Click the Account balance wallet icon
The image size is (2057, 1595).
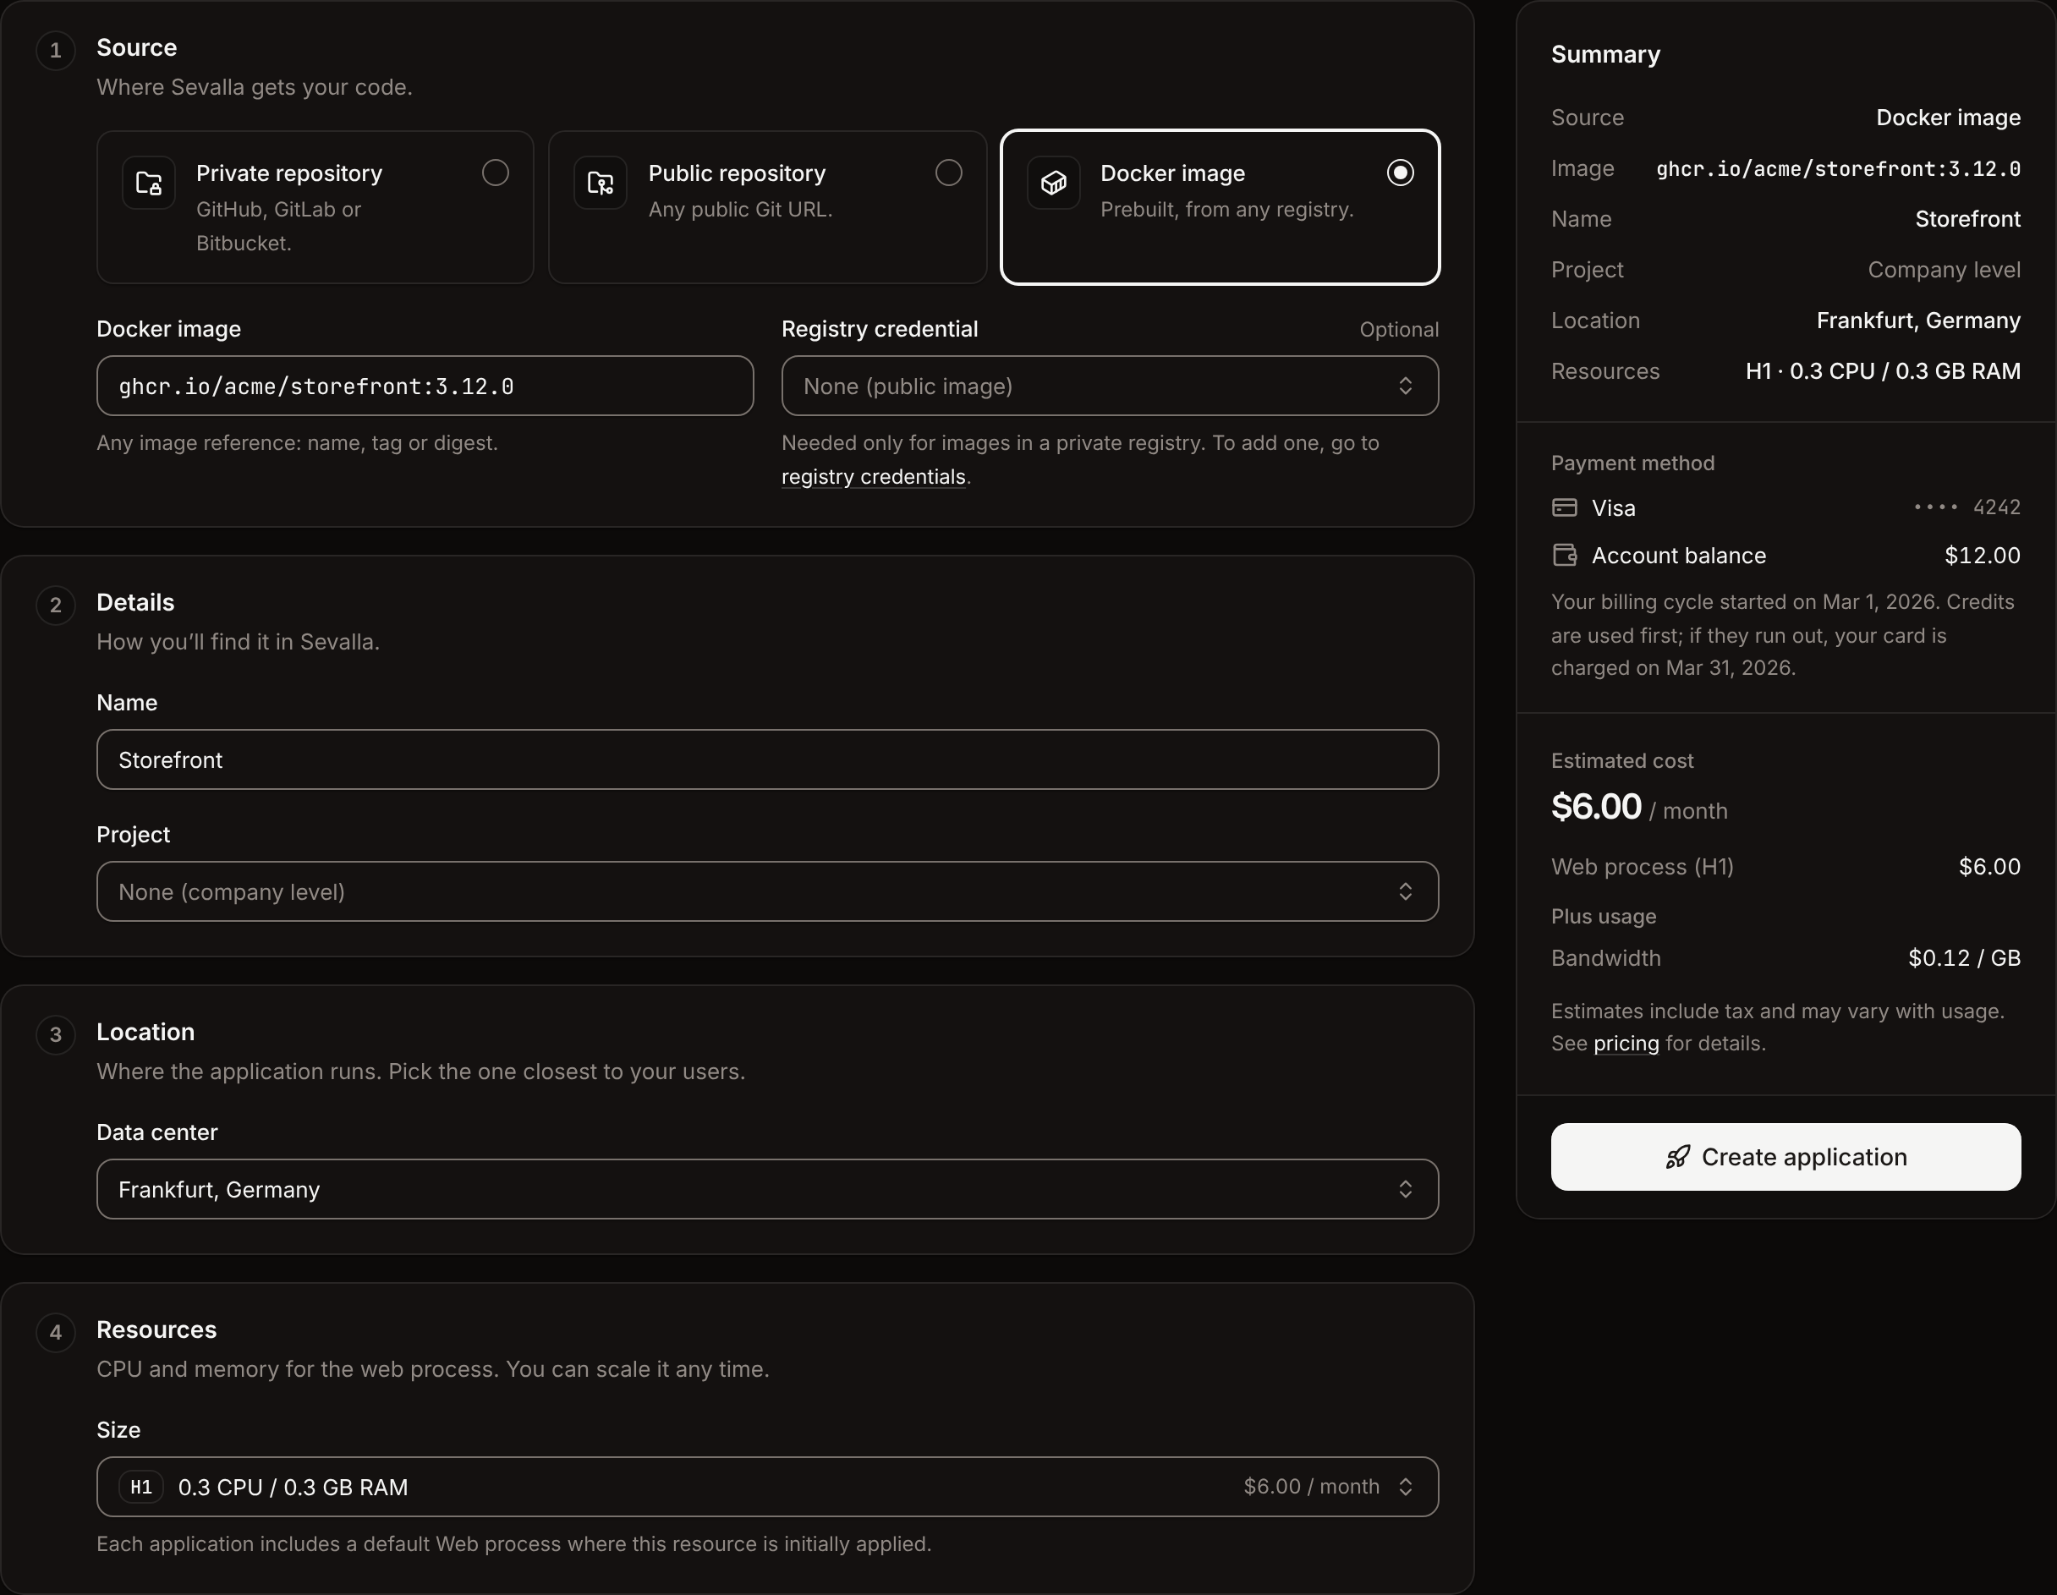point(1565,556)
